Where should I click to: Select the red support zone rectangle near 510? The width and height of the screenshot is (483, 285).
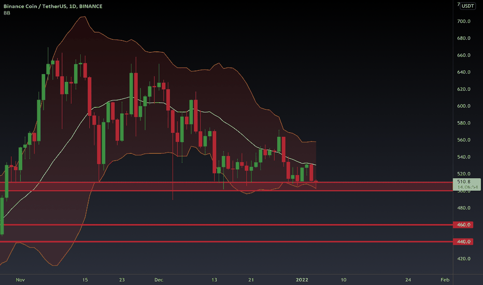(x=226, y=187)
